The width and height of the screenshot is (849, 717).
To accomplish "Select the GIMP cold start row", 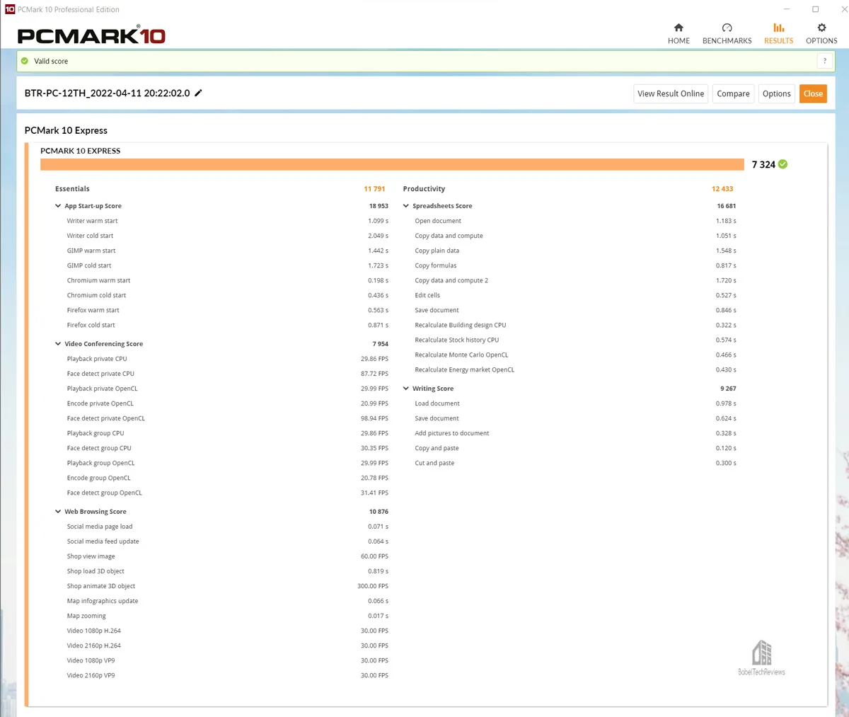I will [227, 265].
